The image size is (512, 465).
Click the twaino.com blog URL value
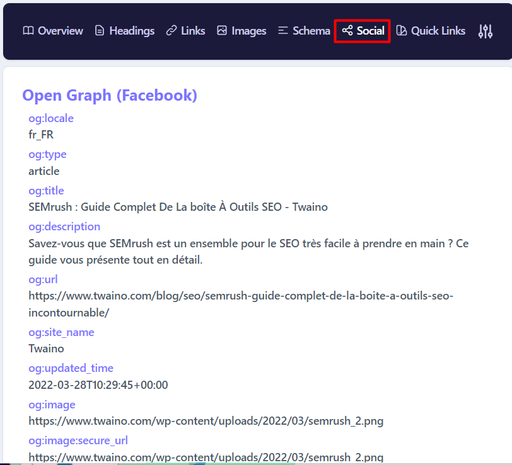click(x=241, y=304)
